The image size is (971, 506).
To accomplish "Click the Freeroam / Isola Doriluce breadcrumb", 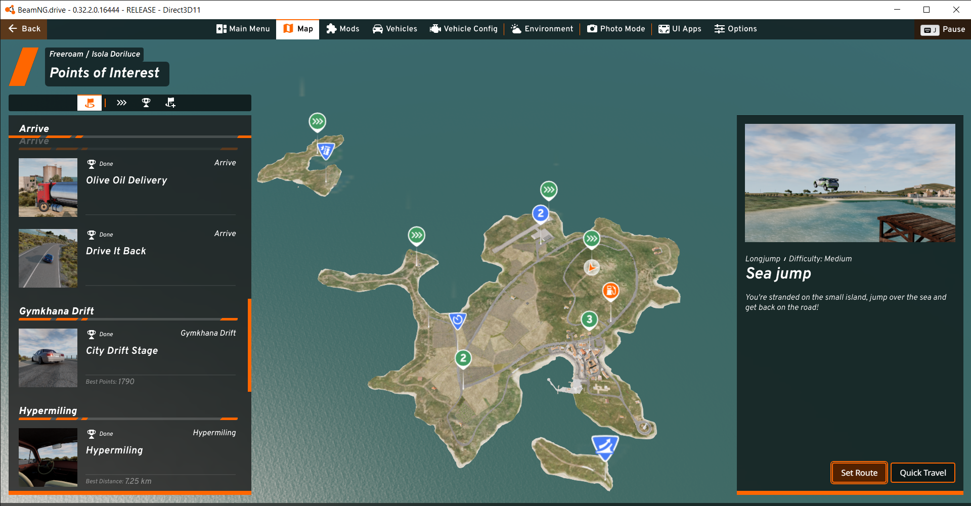I will tap(95, 54).
